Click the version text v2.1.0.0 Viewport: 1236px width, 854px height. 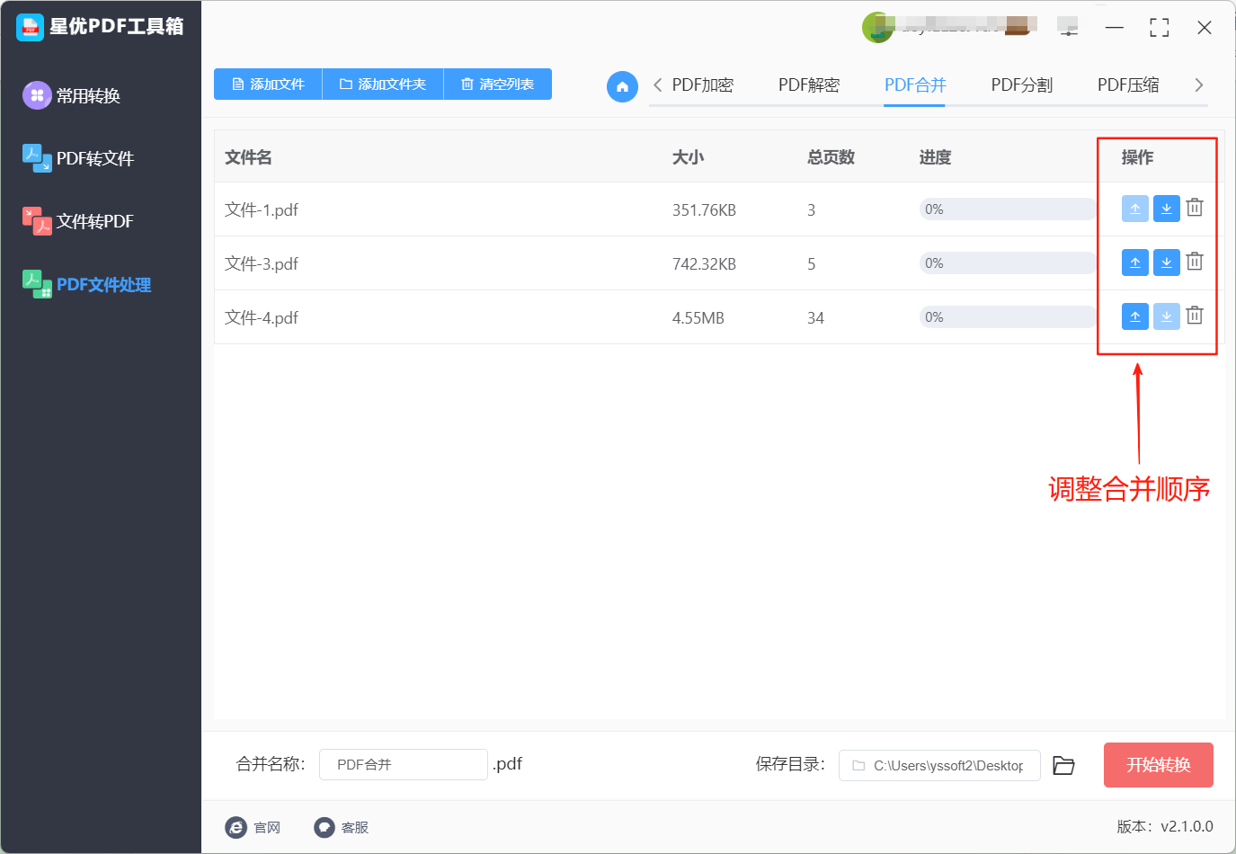coord(1187,826)
